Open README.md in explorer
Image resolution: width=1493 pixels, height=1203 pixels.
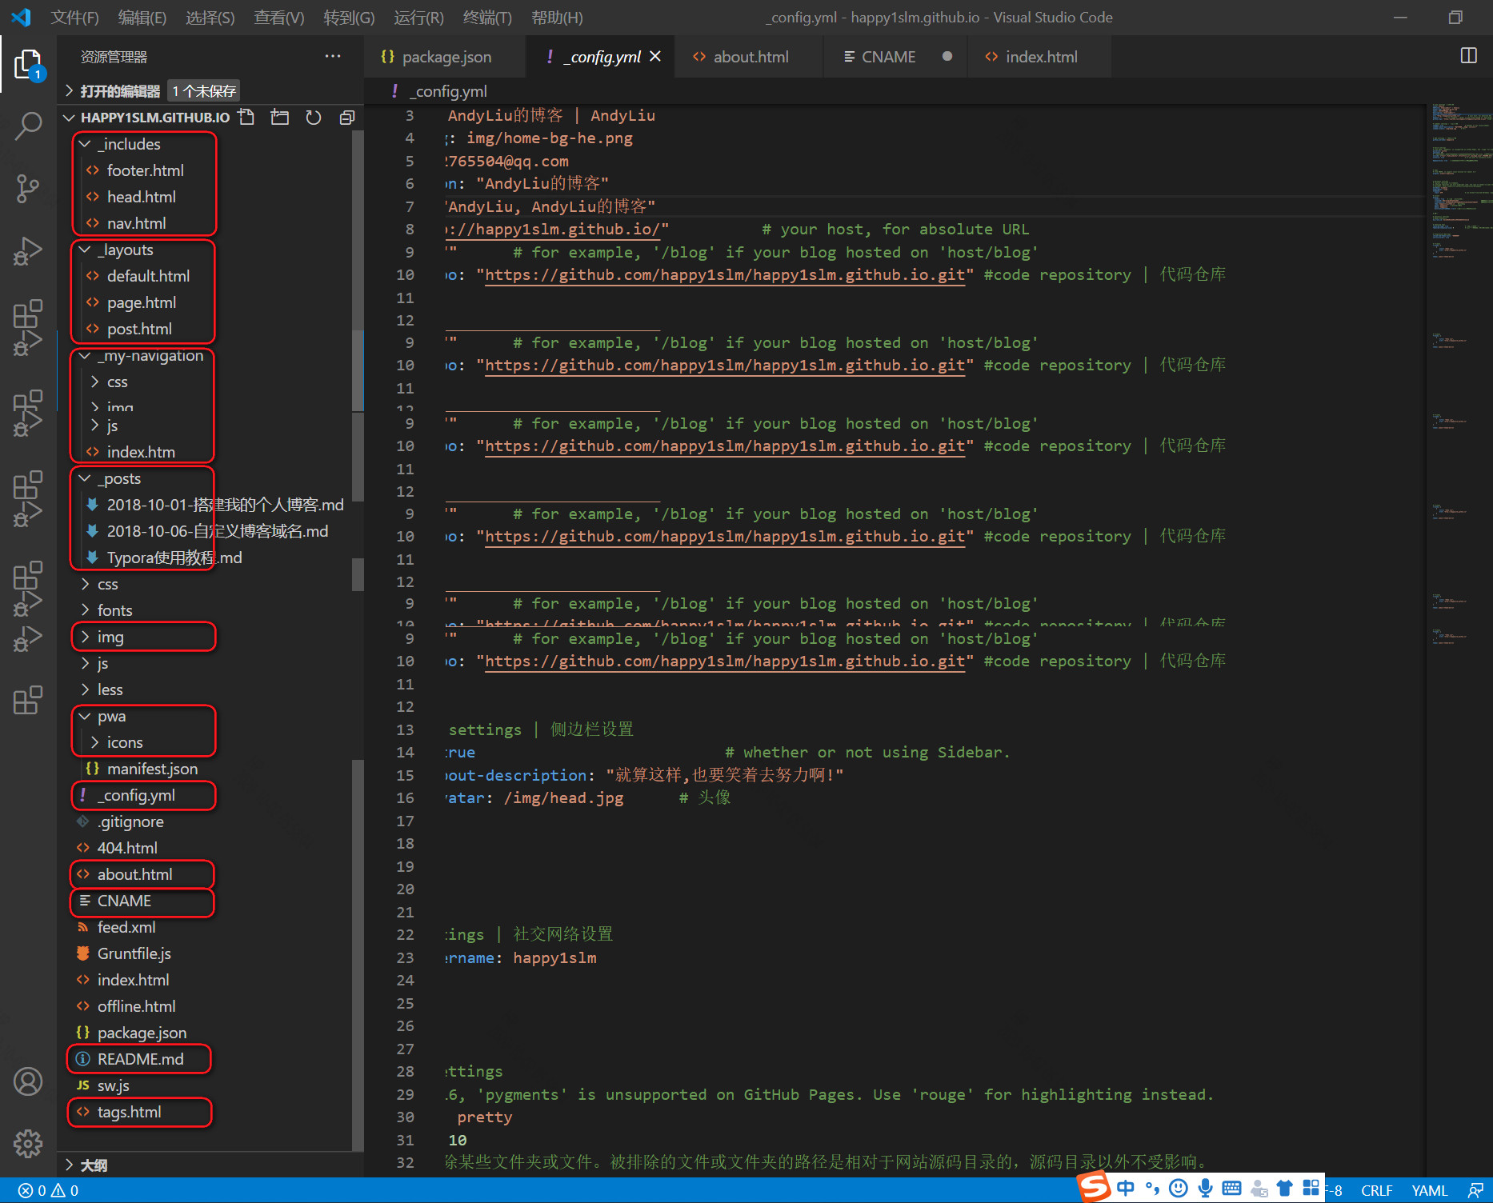[141, 1059]
